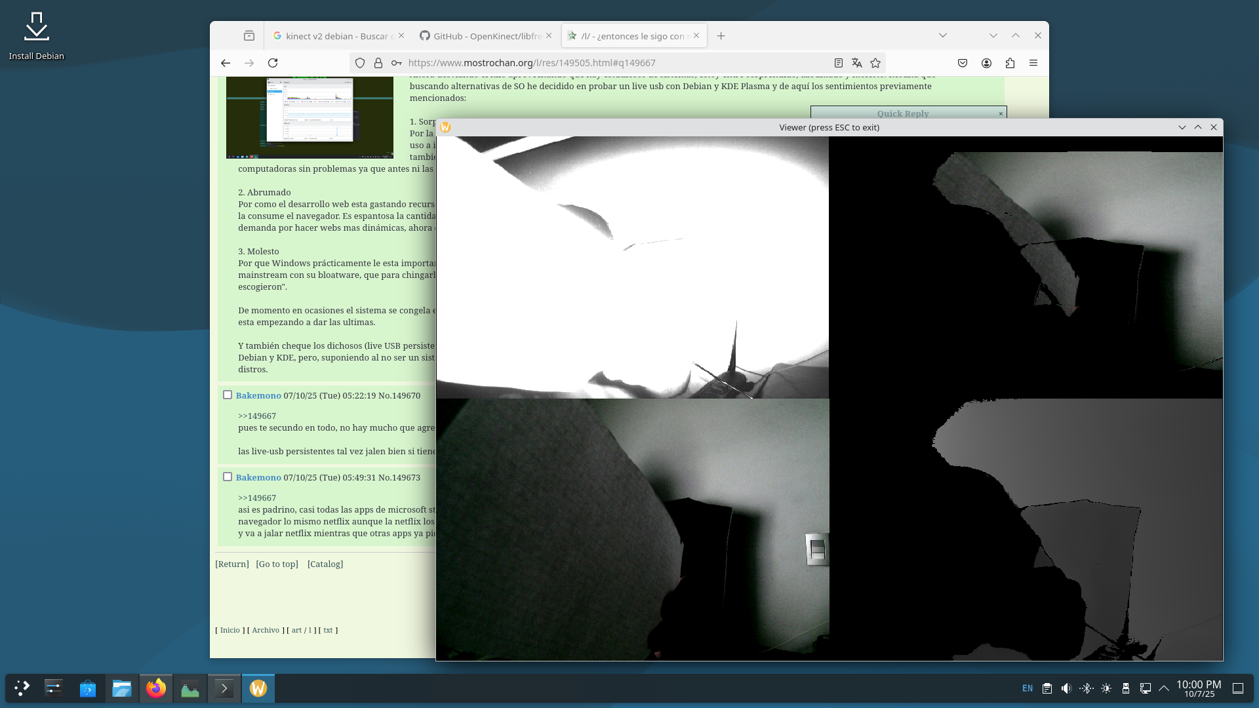
Task: Click the browser reload button
Action: tap(273, 63)
